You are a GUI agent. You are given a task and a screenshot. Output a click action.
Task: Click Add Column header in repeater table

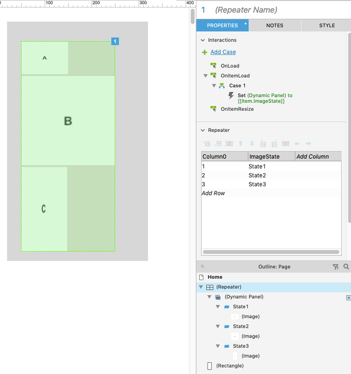(x=313, y=156)
